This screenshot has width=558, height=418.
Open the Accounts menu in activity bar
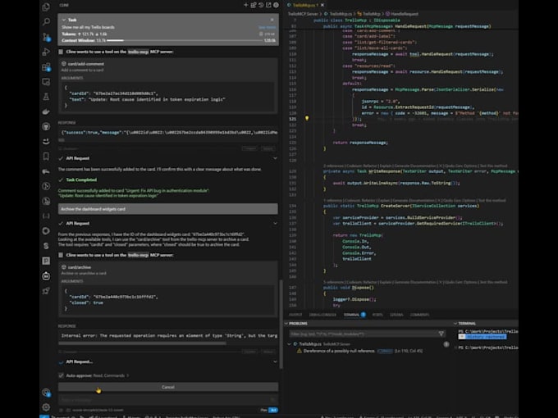point(46,393)
